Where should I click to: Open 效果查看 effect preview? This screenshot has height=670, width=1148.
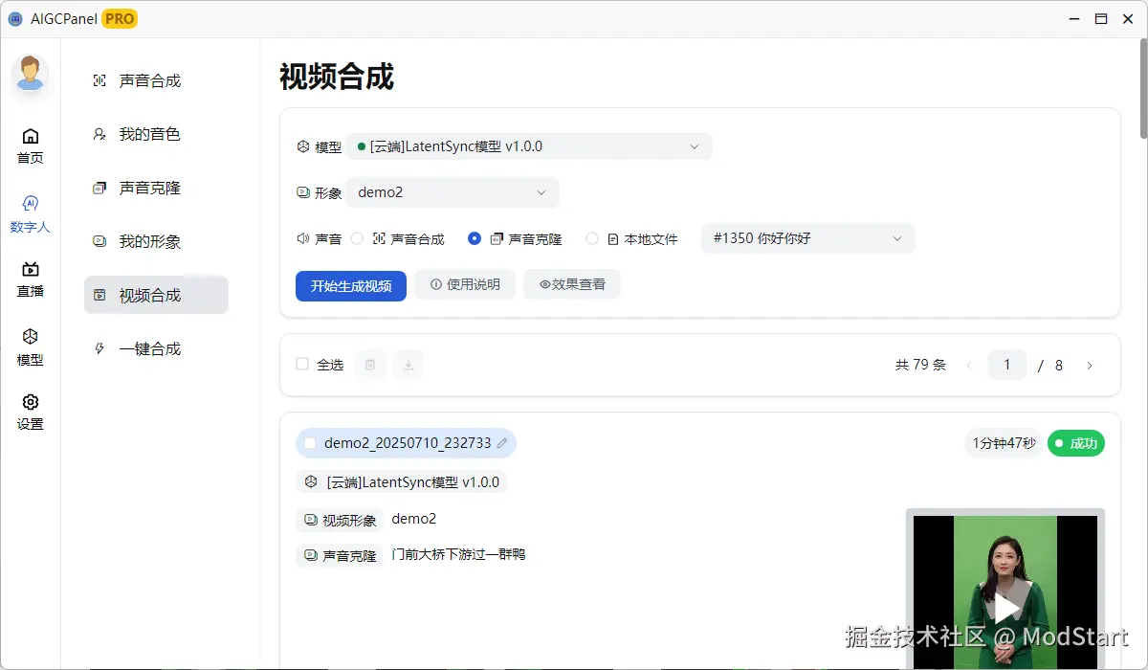pos(572,284)
